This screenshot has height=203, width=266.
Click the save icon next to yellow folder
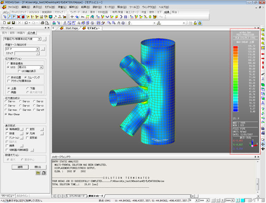[x=44, y=173]
